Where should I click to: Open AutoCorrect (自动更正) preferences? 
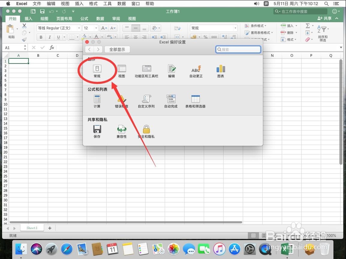(x=196, y=71)
